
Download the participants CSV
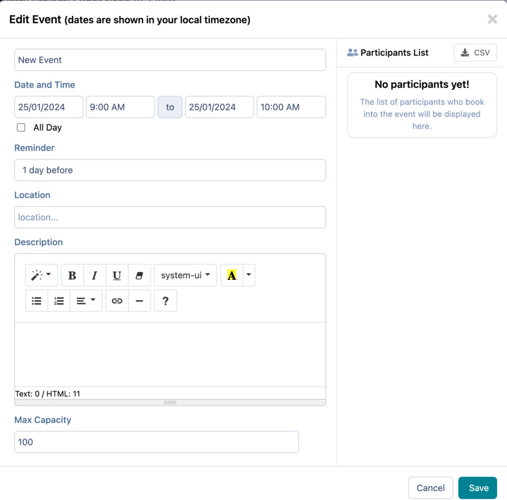(475, 52)
